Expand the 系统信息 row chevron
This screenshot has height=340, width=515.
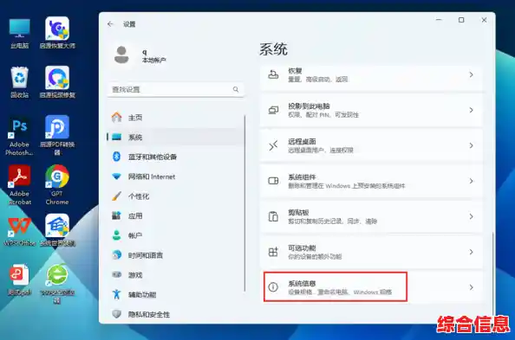pyautogui.click(x=472, y=287)
